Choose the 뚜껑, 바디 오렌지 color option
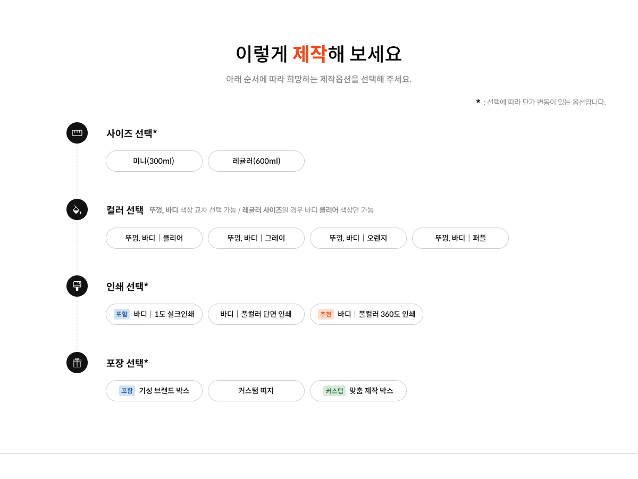The height and width of the screenshot is (479, 638). 358,238
